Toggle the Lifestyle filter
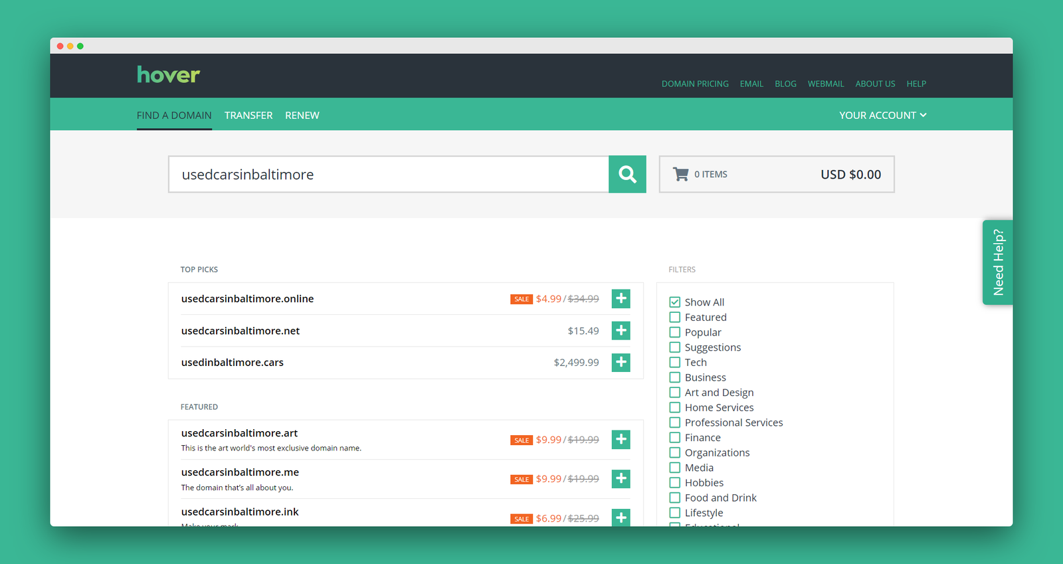This screenshot has height=564, width=1063. pos(675,513)
